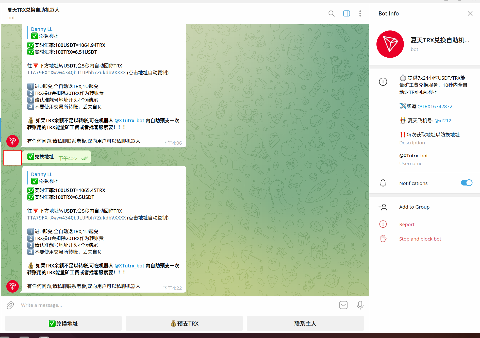The image size is (480, 338).
Task: Open the bot's large profile avatar
Action: click(x=390, y=44)
